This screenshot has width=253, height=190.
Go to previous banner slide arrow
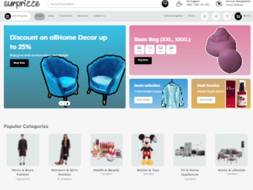(x=8, y=68)
